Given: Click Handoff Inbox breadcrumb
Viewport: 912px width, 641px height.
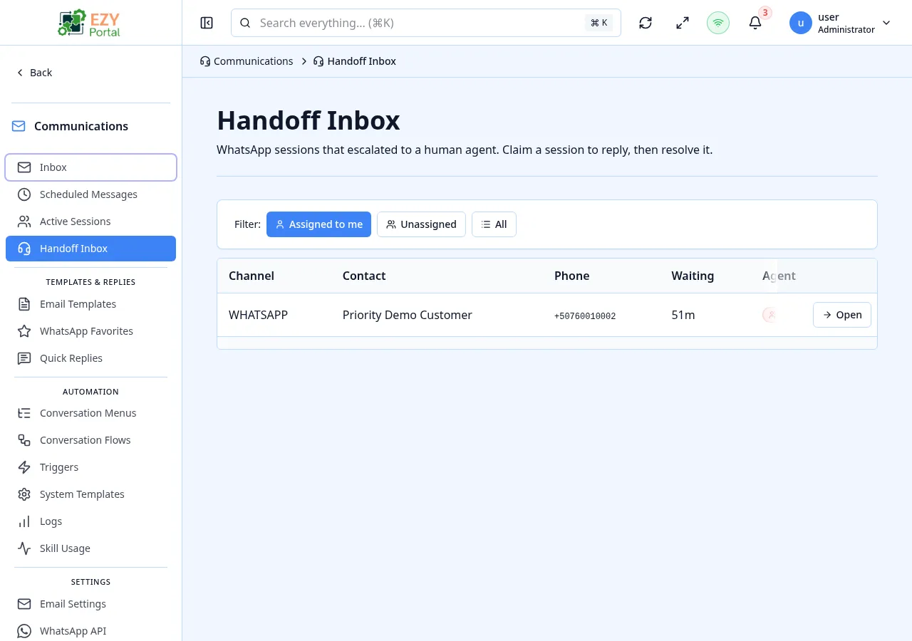Looking at the screenshot, I should [x=355, y=61].
